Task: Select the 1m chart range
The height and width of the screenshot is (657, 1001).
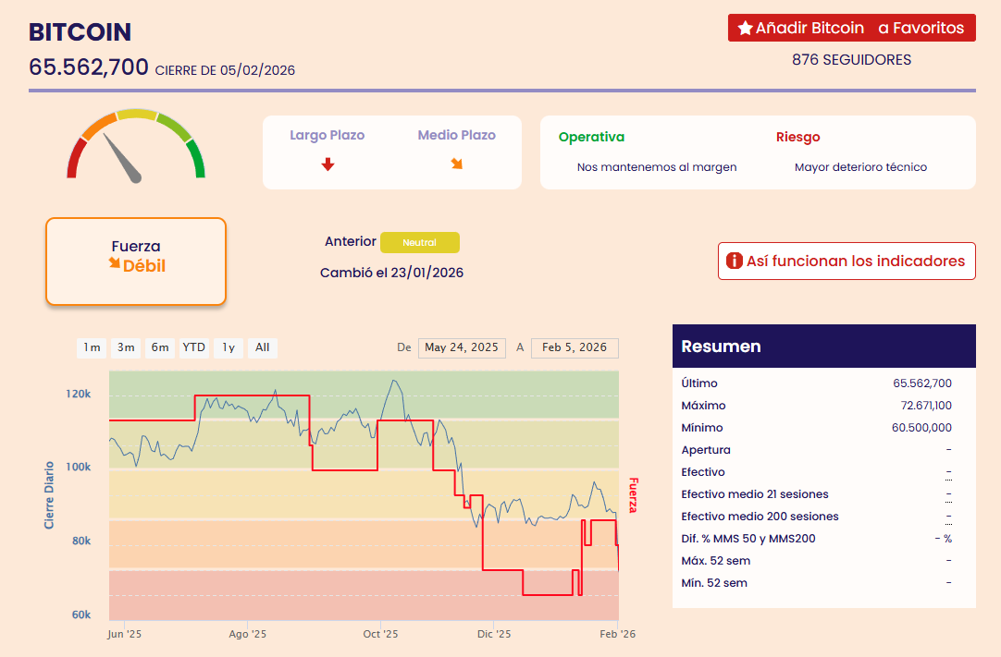Action: click(x=92, y=347)
